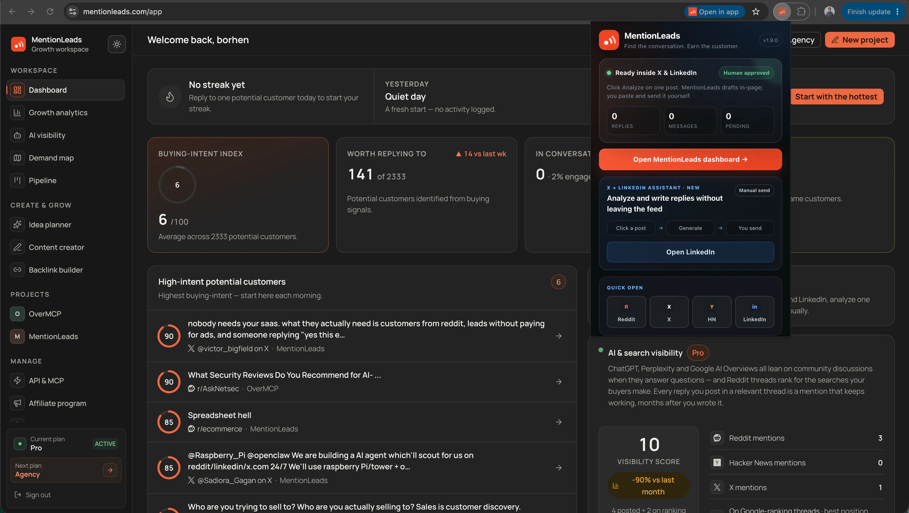The width and height of the screenshot is (909, 513).
Task: Click Open LinkedIn button in popup
Action: (x=690, y=252)
